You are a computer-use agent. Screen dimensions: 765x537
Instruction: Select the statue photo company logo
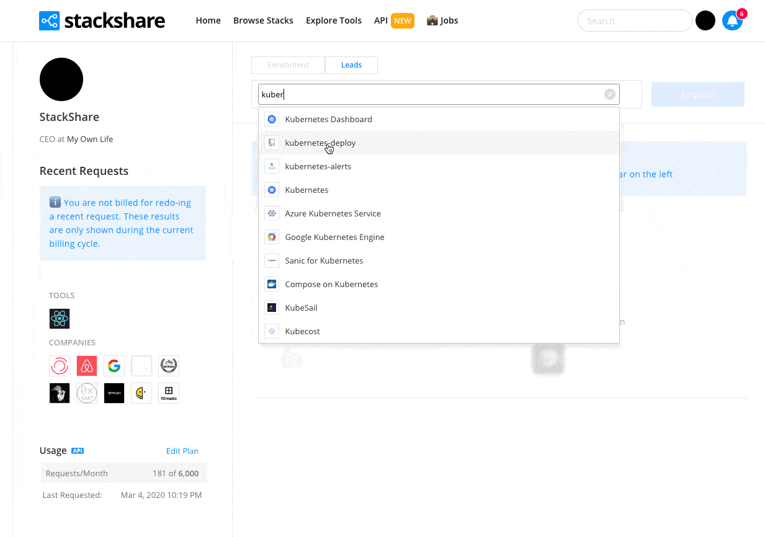point(60,393)
